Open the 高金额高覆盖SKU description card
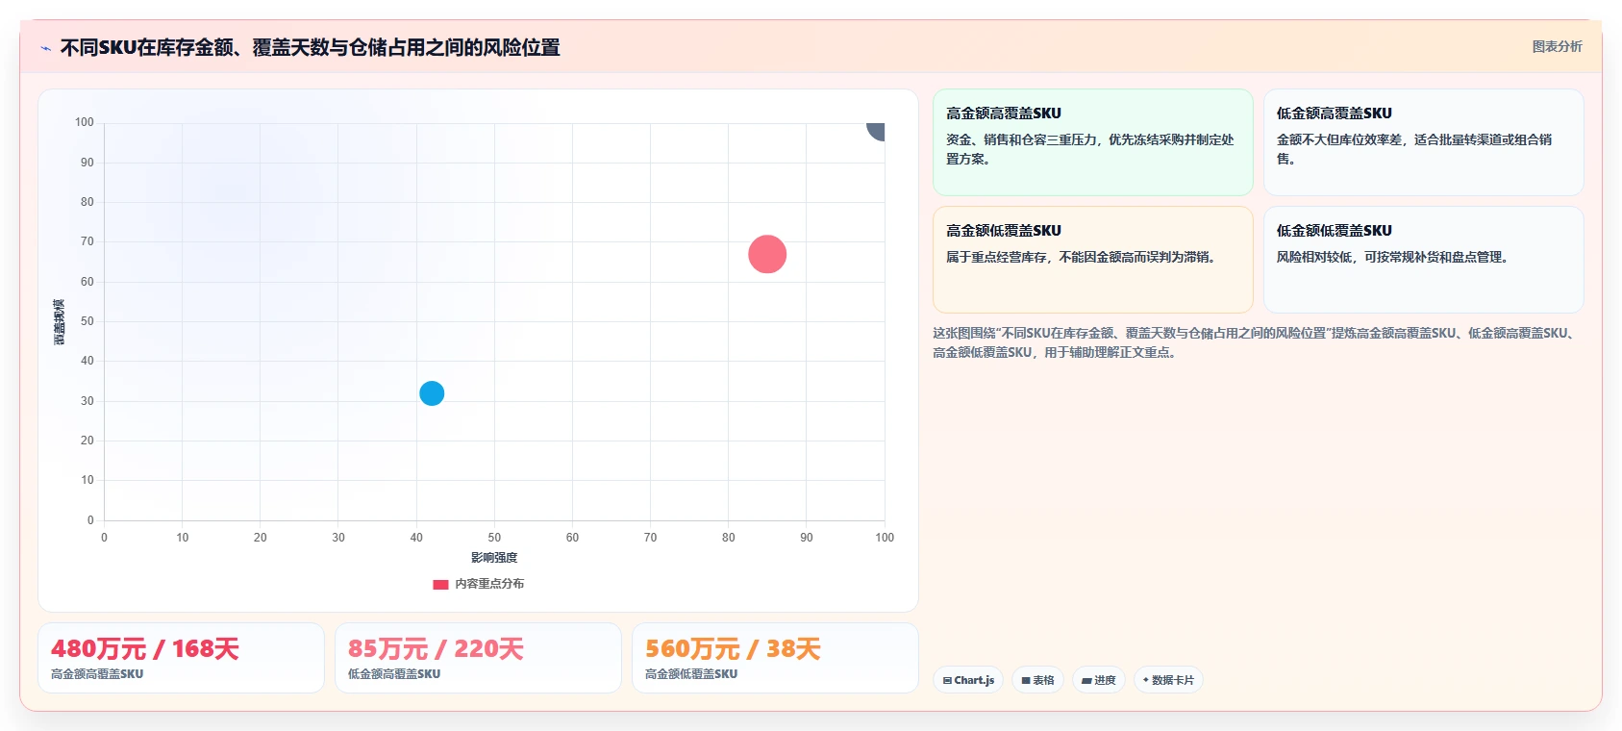1622x731 pixels. pos(1093,142)
